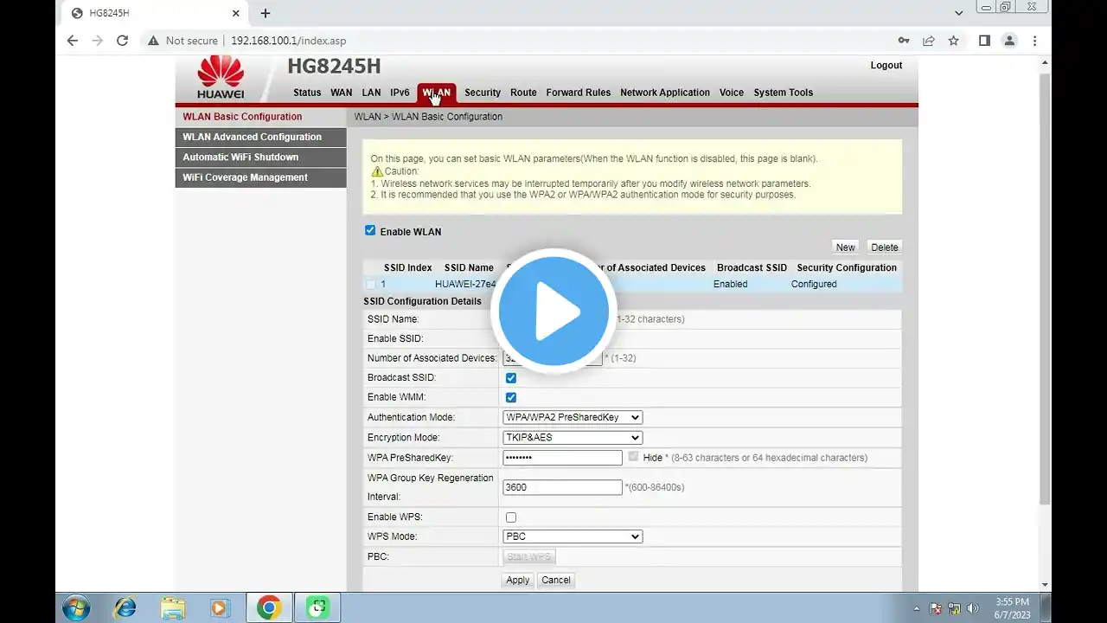Bookmark this page with the star icon
Viewport: 1107px width, 623px height.
click(x=953, y=41)
